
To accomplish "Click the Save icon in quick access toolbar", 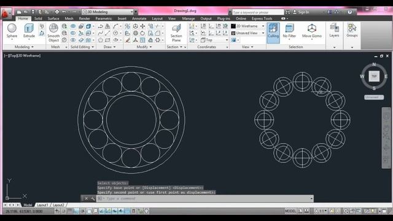I will click(33, 12).
